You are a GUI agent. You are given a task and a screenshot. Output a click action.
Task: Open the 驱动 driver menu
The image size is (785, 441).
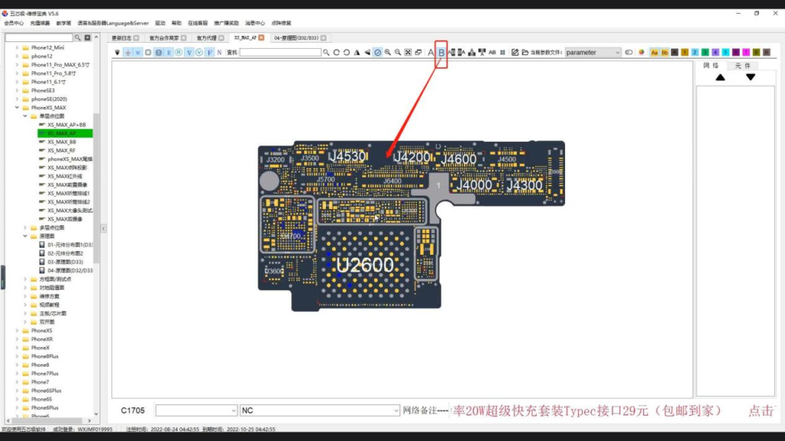pos(160,23)
